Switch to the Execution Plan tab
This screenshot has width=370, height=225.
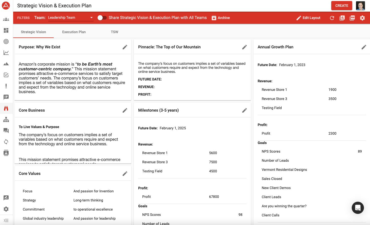coord(74,32)
